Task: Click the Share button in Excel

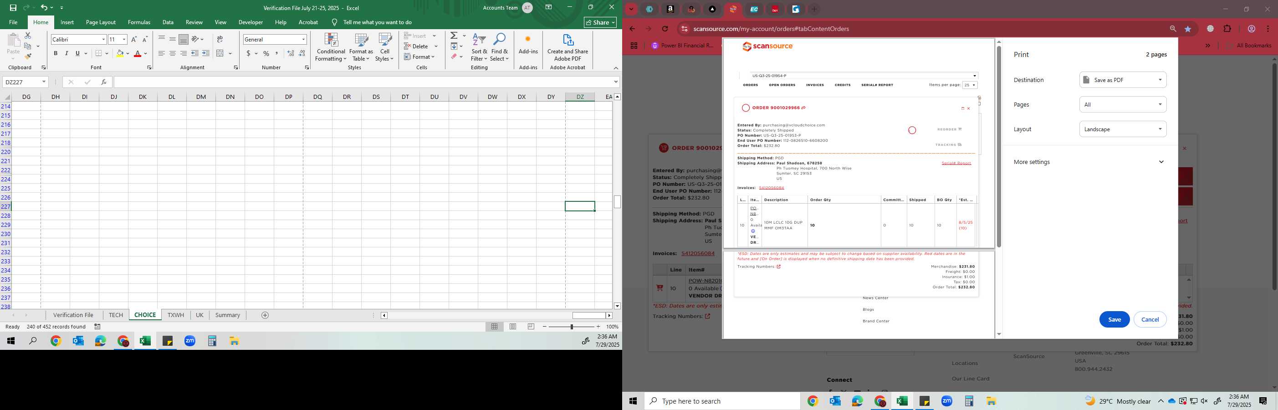Action: [x=600, y=22]
